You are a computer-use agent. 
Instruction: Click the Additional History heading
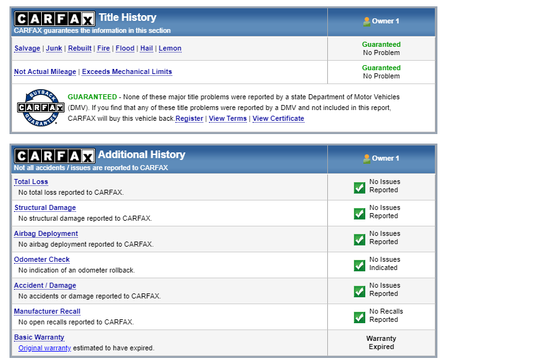pyautogui.click(x=142, y=154)
